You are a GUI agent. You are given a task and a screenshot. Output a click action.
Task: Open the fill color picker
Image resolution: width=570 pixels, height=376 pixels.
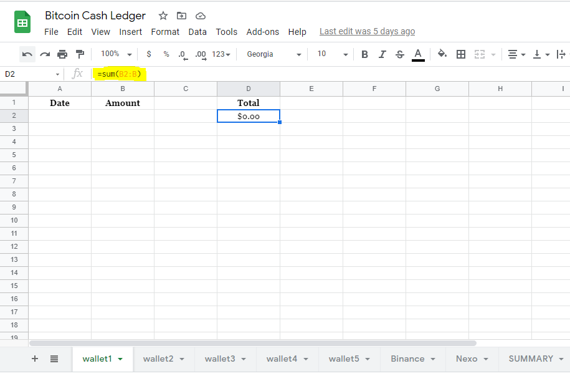click(x=442, y=54)
